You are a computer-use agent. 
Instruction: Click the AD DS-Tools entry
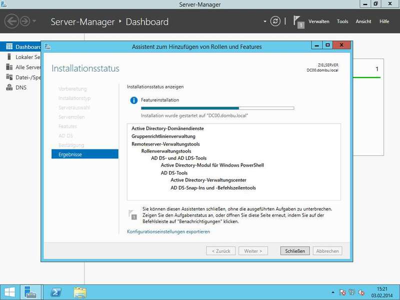[x=174, y=173]
